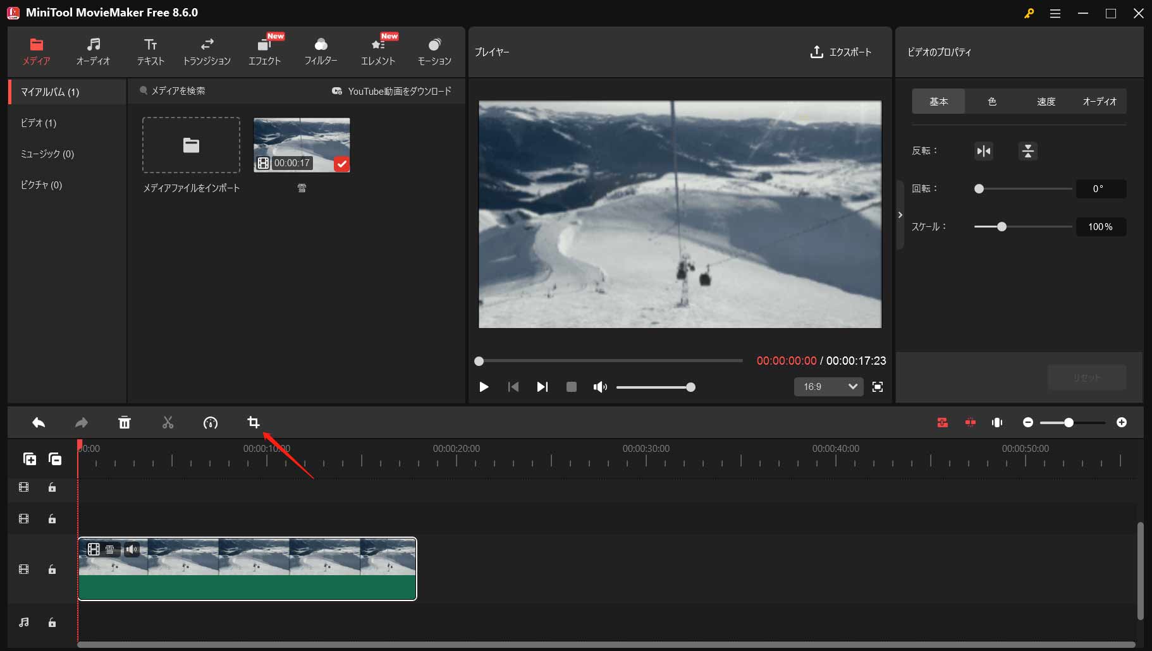Open YouTube動画をダウンロード link

coord(392,91)
